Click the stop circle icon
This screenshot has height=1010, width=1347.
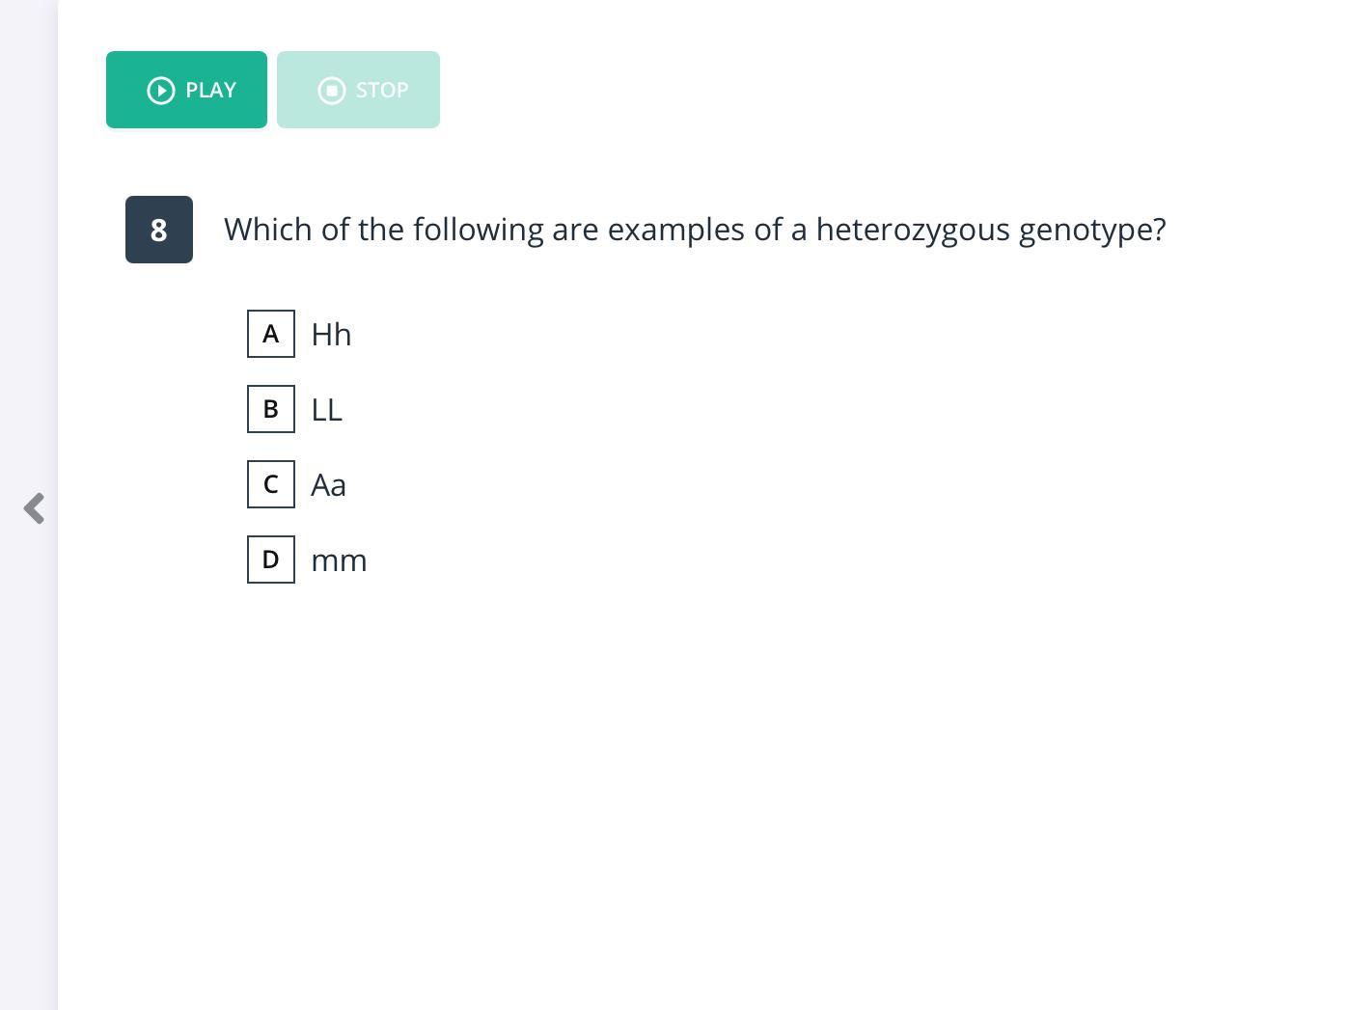pos(332,90)
